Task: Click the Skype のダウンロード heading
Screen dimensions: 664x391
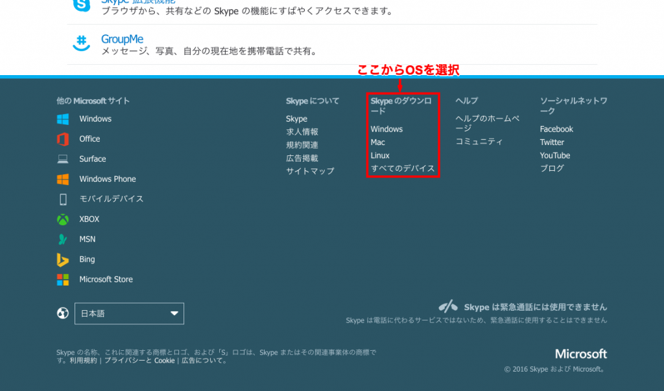Action: tap(401, 106)
